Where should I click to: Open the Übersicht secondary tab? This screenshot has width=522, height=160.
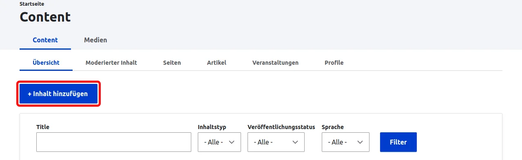46,63
